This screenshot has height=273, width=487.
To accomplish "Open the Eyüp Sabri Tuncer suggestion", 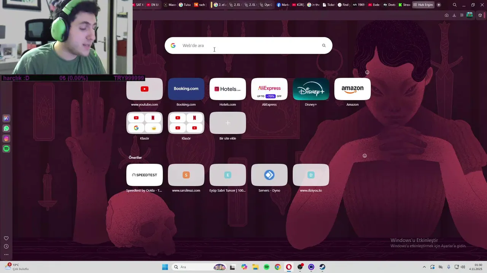I will (x=228, y=175).
